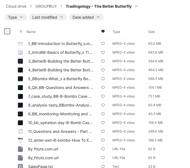Sort files by Size column
190x168 pixels.
click(151, 32)
